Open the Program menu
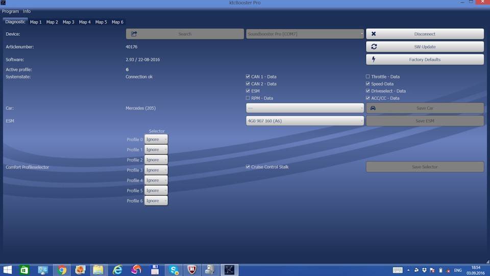The width and height of the screenshot is (490, 276). 10,11
